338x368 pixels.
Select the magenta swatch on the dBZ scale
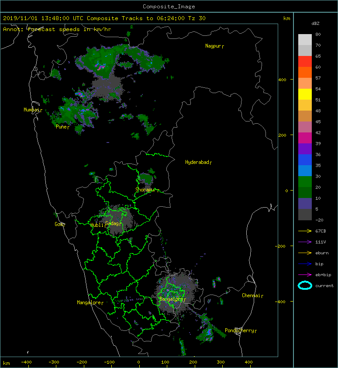click(305, 138)
